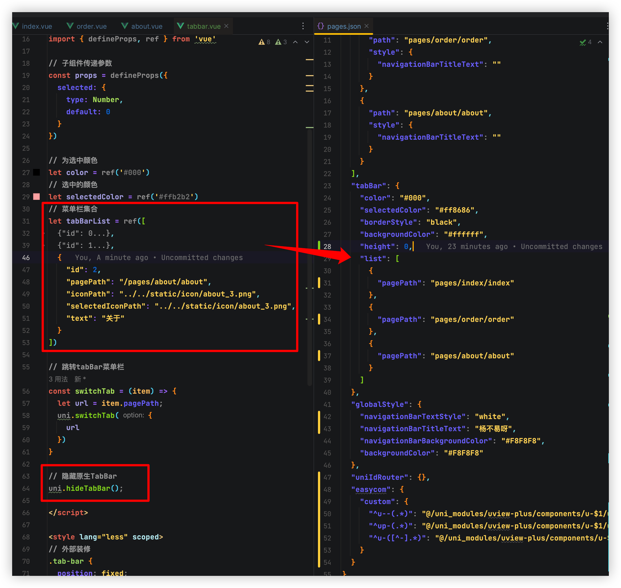Open pink color swatch for selectedColor

point(37,197)
